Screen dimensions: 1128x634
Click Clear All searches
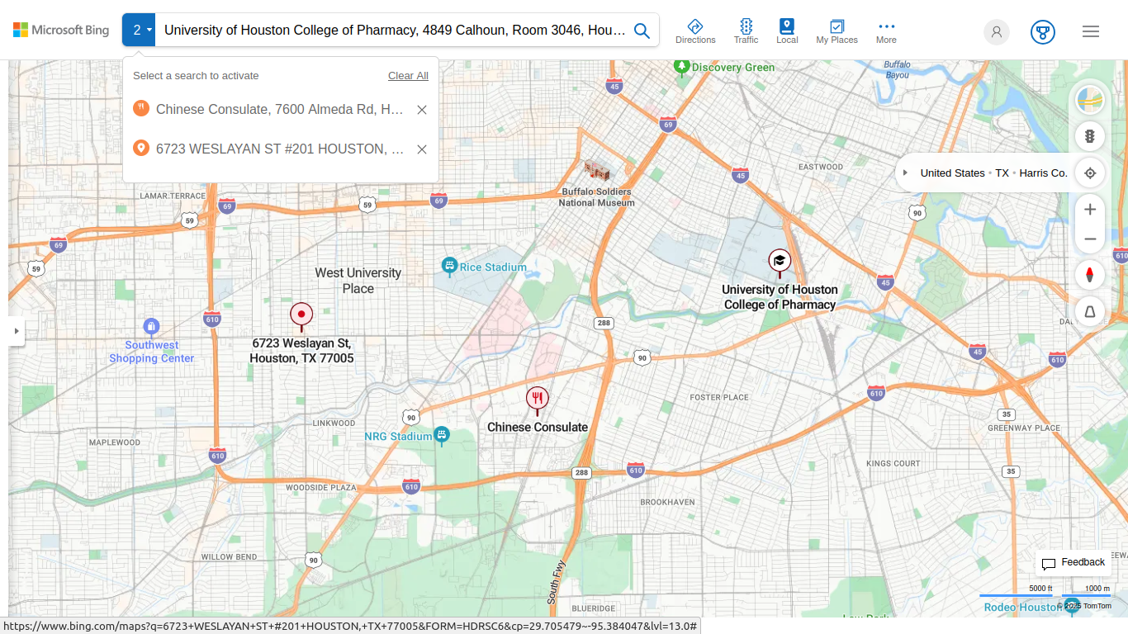click(408, 76)
